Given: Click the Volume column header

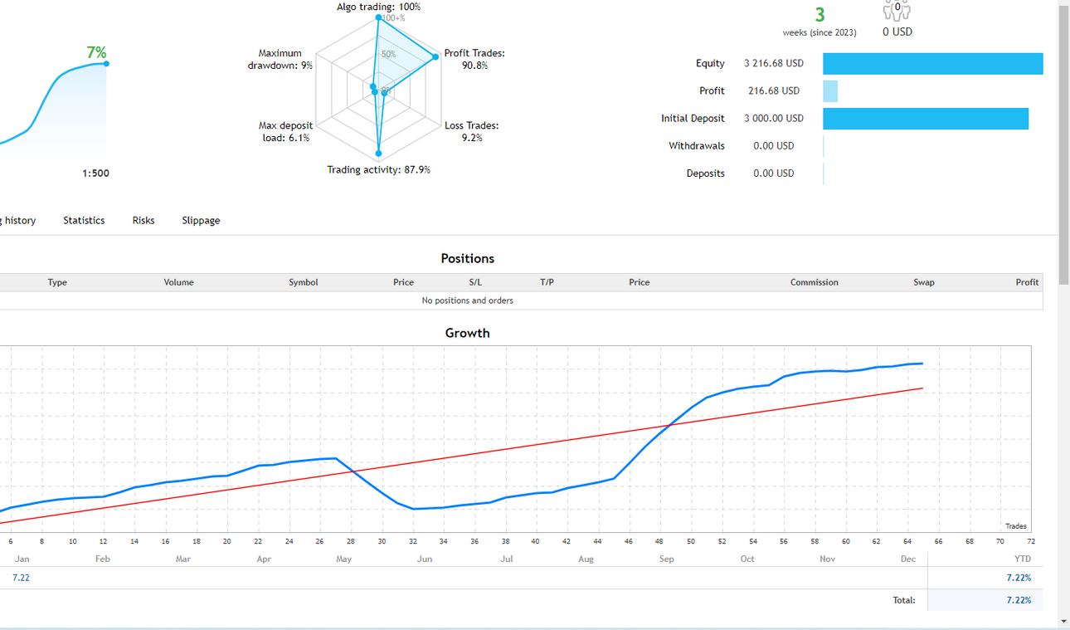Looking at the screenshot, I should pyautogui.click(x=178, y=282).
